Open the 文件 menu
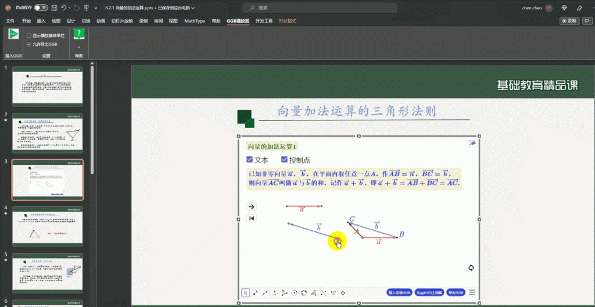This screenshot has height=307, width=595. click(x=10, y=21)
